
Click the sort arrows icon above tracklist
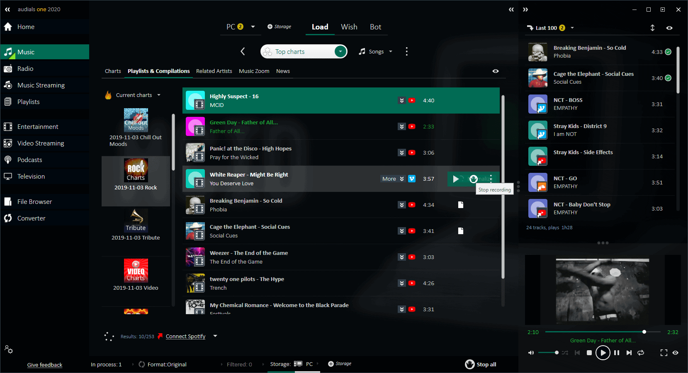tap(652, 28)
